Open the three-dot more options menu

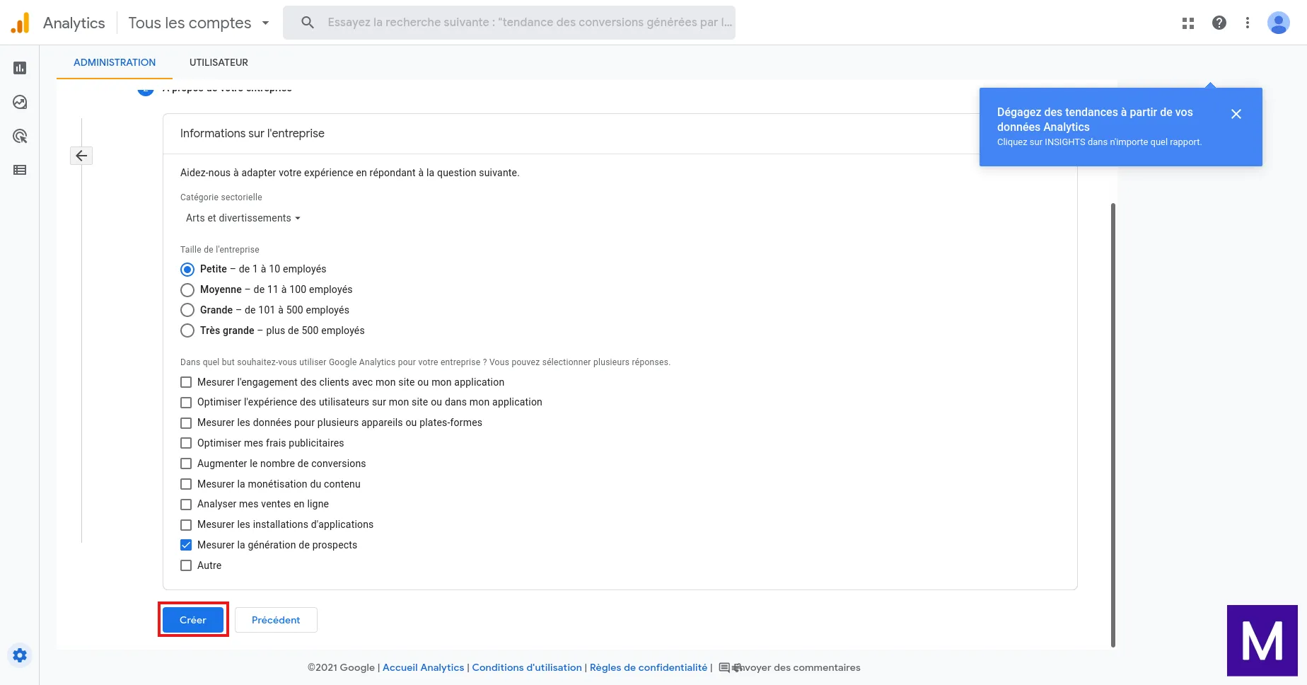pyautogui.click(x=1248, y=23)
